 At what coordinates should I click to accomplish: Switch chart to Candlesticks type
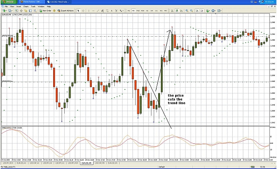(x=177, y=11)
